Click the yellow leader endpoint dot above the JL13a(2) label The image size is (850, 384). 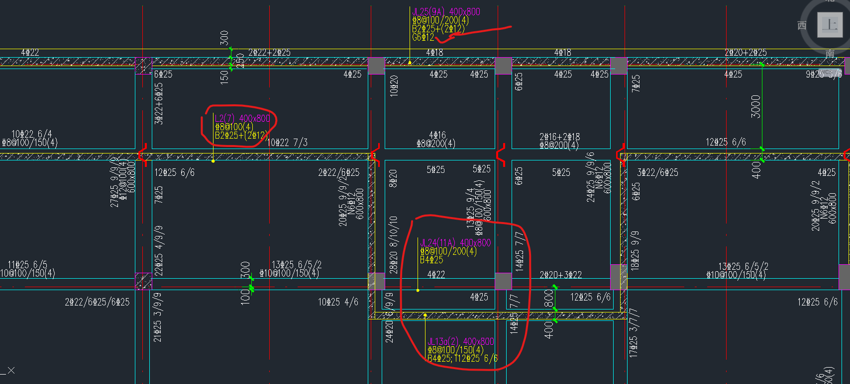click(425, 315)
